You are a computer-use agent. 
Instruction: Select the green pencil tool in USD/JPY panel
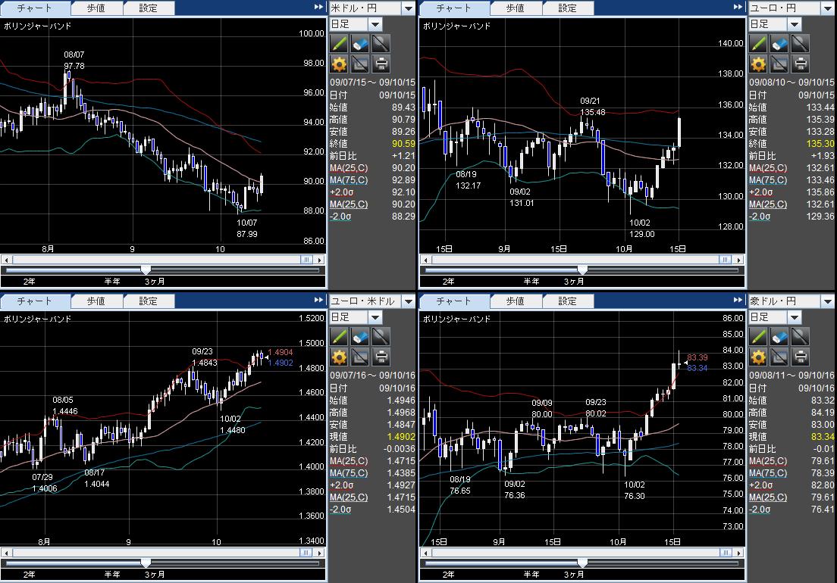339,44
